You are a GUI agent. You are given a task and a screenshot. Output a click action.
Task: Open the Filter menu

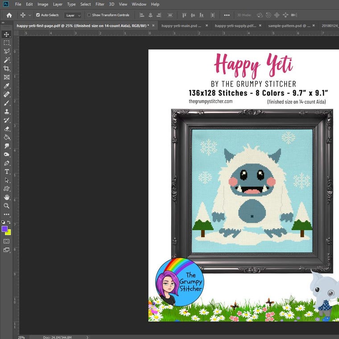click(x=100, y=4)
